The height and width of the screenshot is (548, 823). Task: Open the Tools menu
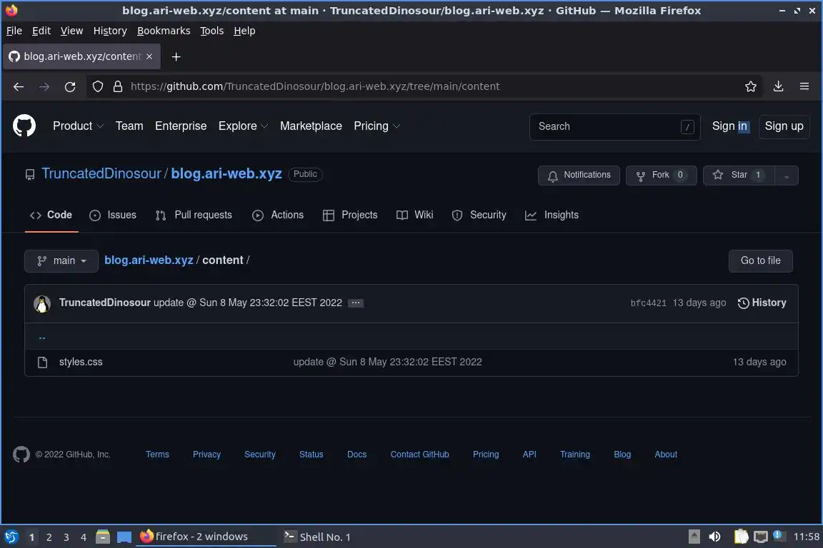[212, 31]
